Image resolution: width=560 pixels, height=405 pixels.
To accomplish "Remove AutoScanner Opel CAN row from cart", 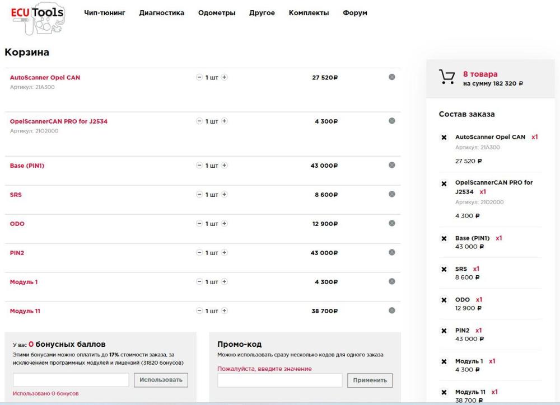I will 392,77.
